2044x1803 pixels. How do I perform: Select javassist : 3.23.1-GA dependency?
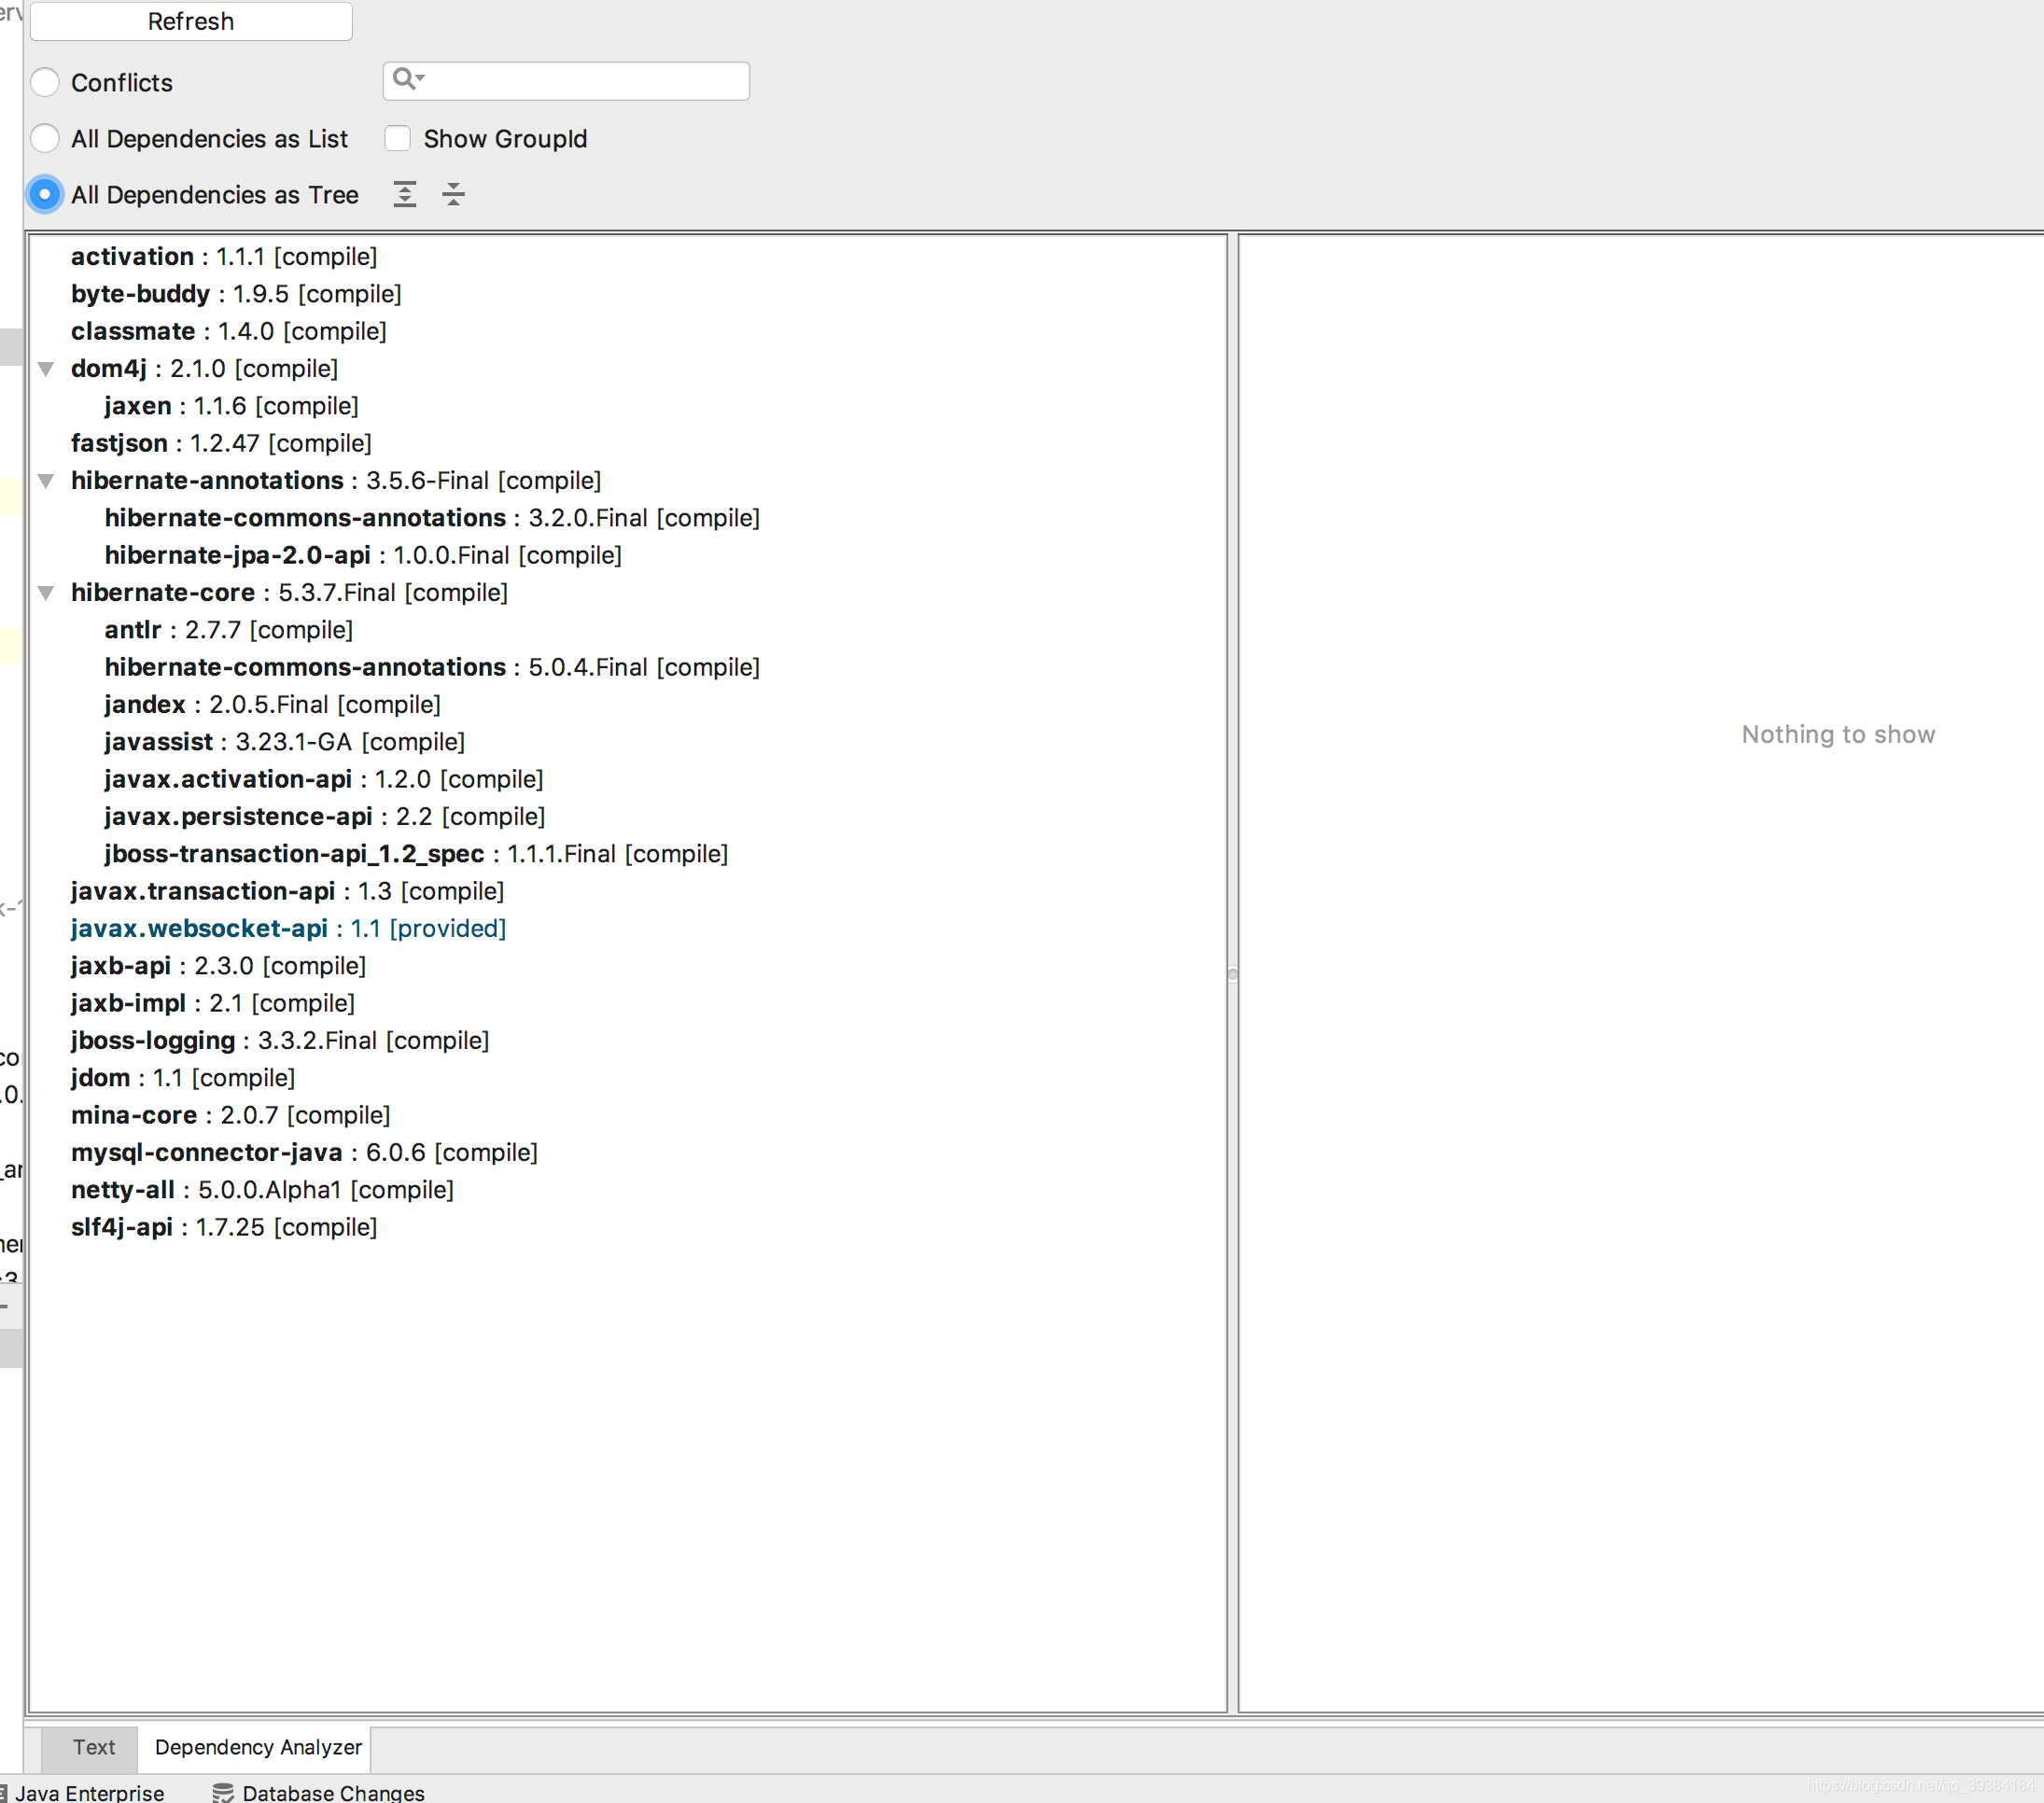284,742
